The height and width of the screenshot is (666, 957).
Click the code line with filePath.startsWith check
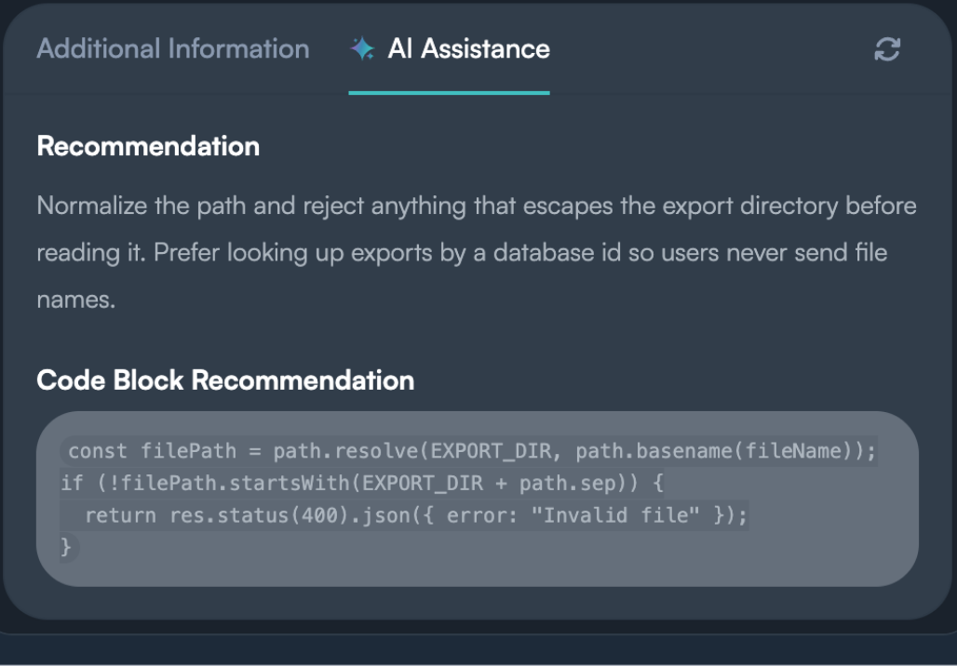tap(361, 483)
